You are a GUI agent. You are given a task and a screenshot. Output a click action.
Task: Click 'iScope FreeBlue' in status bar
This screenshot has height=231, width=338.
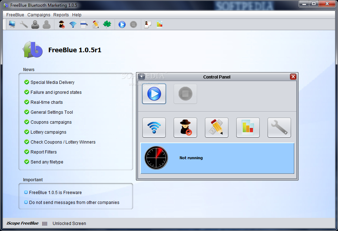click(x=22, y=223)
